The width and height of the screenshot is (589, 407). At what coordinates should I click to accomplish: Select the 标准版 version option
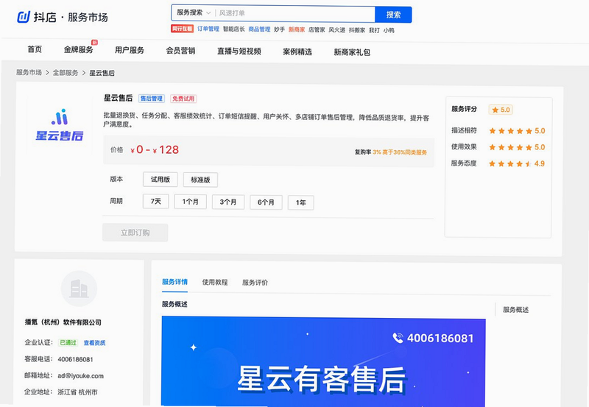click(x=200, y=180)
